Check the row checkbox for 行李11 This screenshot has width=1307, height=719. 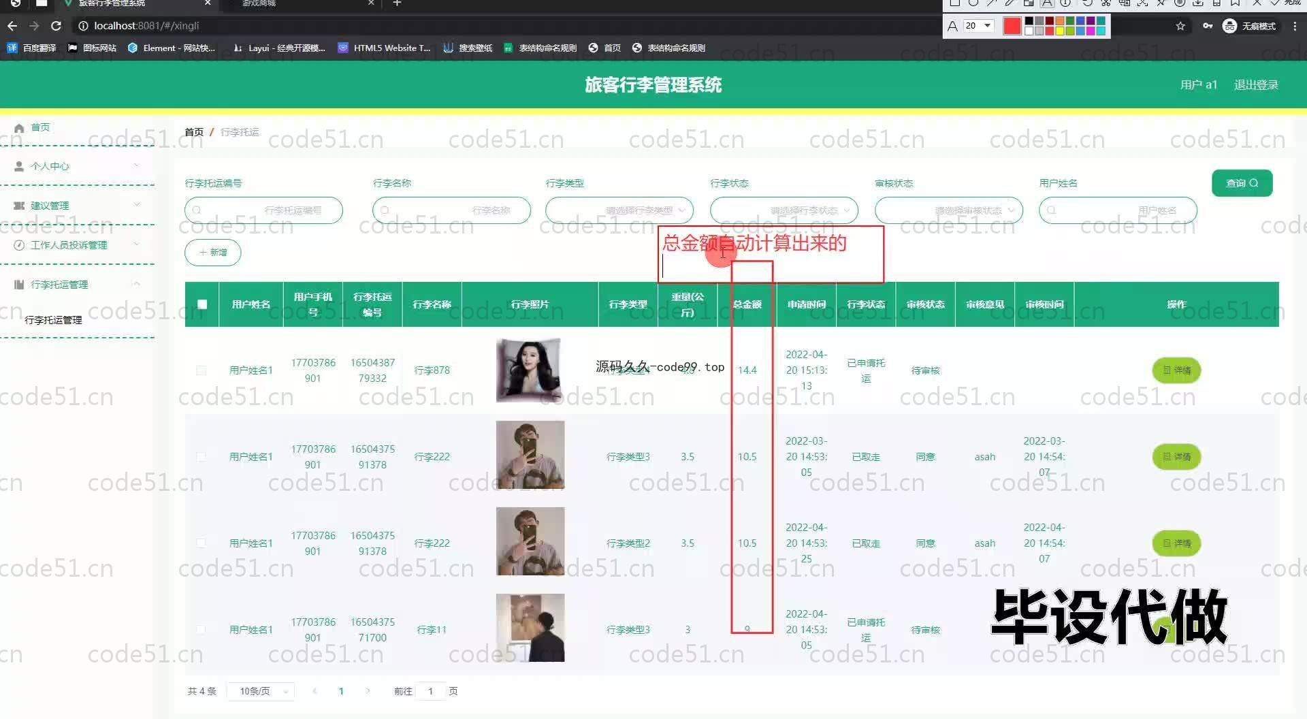(x=201, y=630)
